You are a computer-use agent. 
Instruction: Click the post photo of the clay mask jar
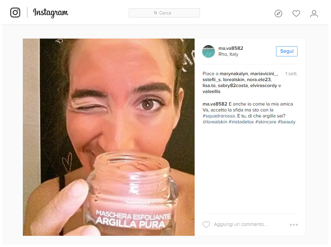(x=109, y=137)
